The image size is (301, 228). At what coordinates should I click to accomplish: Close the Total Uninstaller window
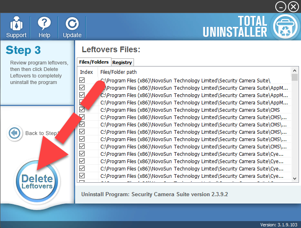pos(293,7)
